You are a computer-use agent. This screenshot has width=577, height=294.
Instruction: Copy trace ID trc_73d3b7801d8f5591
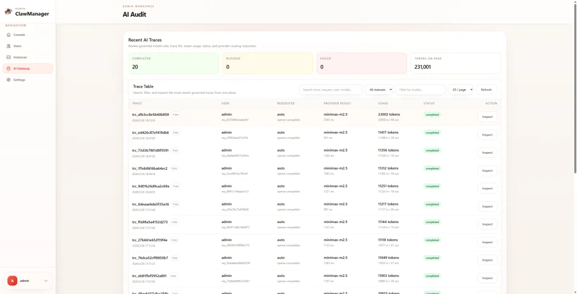pos(175,150)
